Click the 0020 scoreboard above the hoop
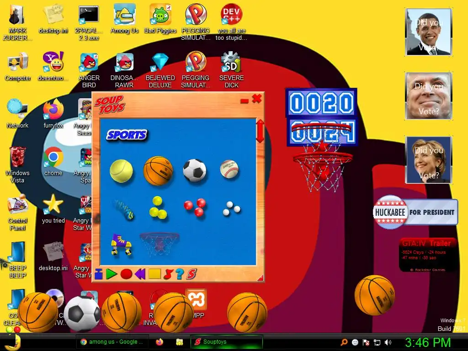 321,103
